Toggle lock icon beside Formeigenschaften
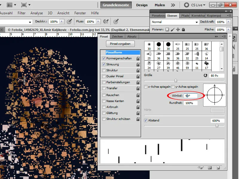239x179 pixels. 138,58
